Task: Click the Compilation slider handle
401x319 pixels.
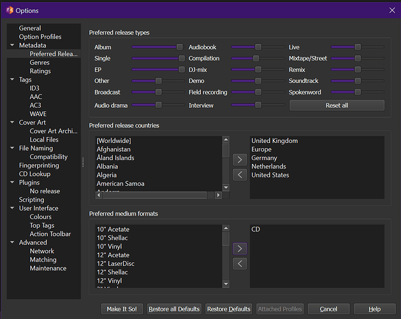Action: point(256,58)
